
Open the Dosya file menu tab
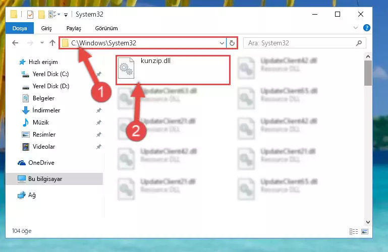[x=20, y=28]
